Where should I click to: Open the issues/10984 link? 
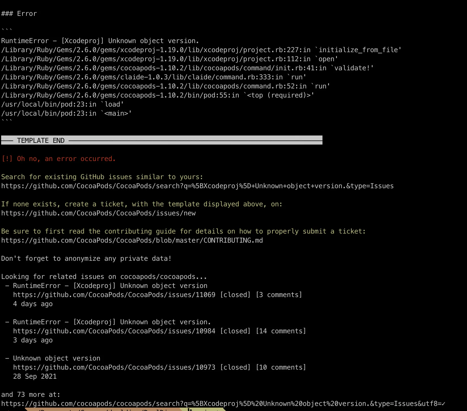pos(114,331)
